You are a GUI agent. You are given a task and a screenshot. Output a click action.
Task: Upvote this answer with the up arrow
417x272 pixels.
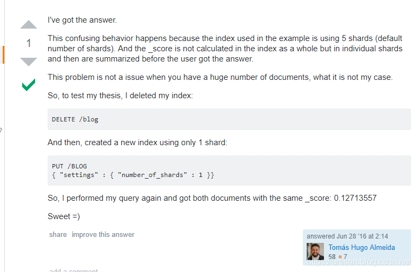29,25
